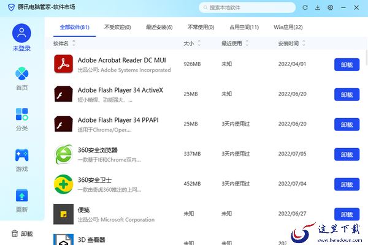Click the Tencent PC Manager shield logo
This screenshot has width=368, height=245.
[11, 7]
